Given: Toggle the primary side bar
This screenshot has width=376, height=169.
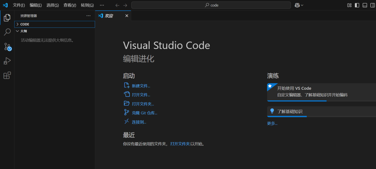Looking at the screenshot, I should (x=357, y=5).
